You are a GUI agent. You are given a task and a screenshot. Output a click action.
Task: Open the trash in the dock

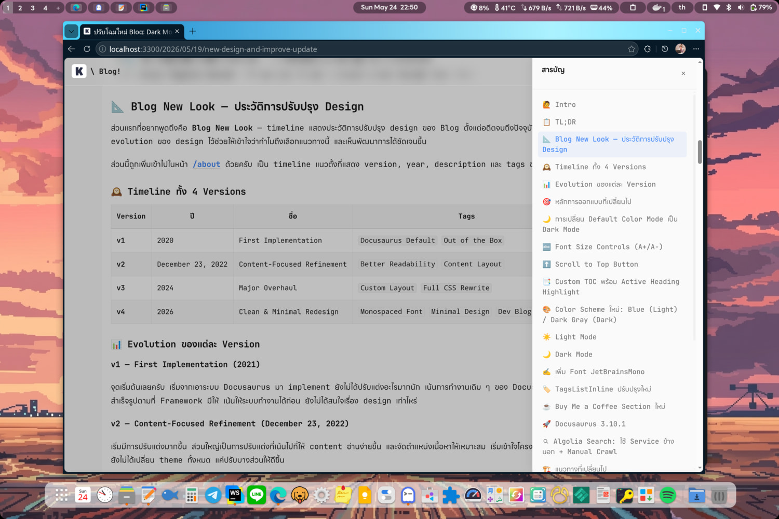click(719, 495)
